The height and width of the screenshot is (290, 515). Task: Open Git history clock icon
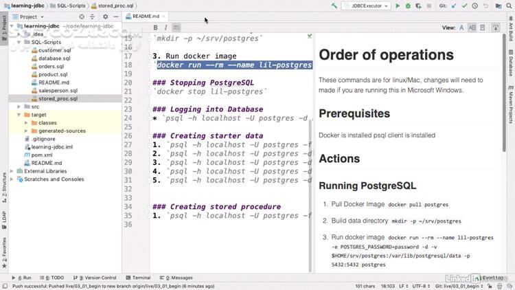(x=475, y=5)
